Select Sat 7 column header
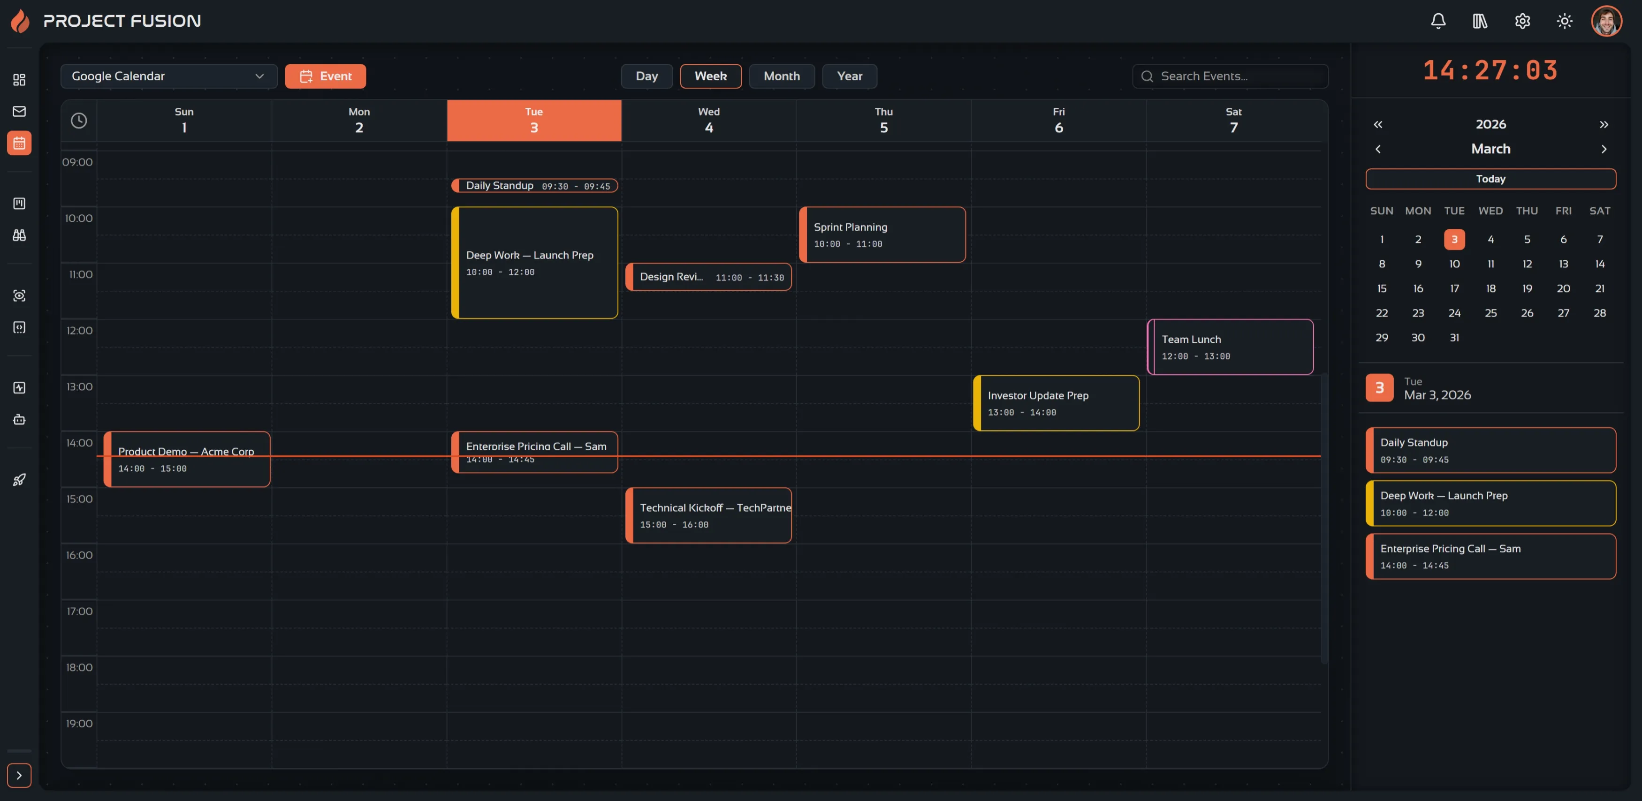Screen dimensions: 1642x801 click(1233, 121)
